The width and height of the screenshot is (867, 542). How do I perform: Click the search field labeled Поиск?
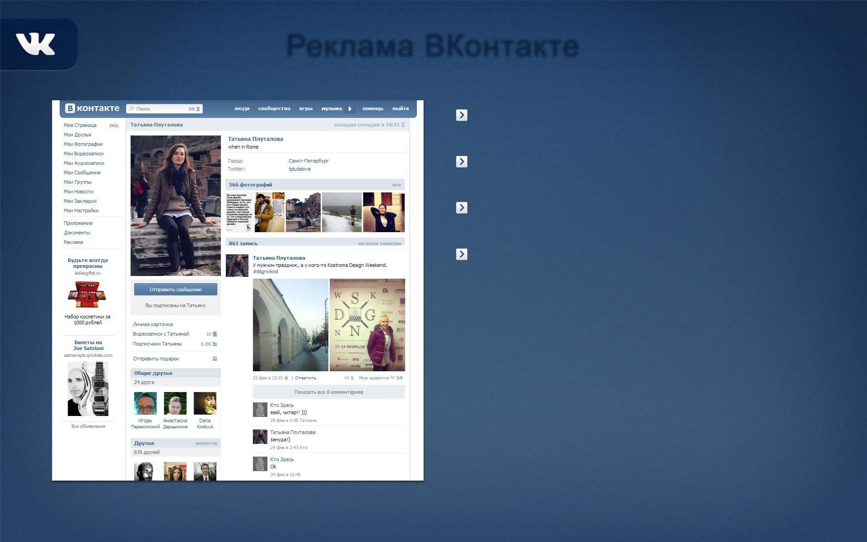(164, 109)
